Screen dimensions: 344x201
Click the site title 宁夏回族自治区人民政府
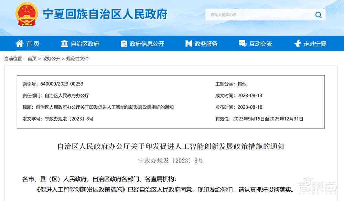pos(106,14)
